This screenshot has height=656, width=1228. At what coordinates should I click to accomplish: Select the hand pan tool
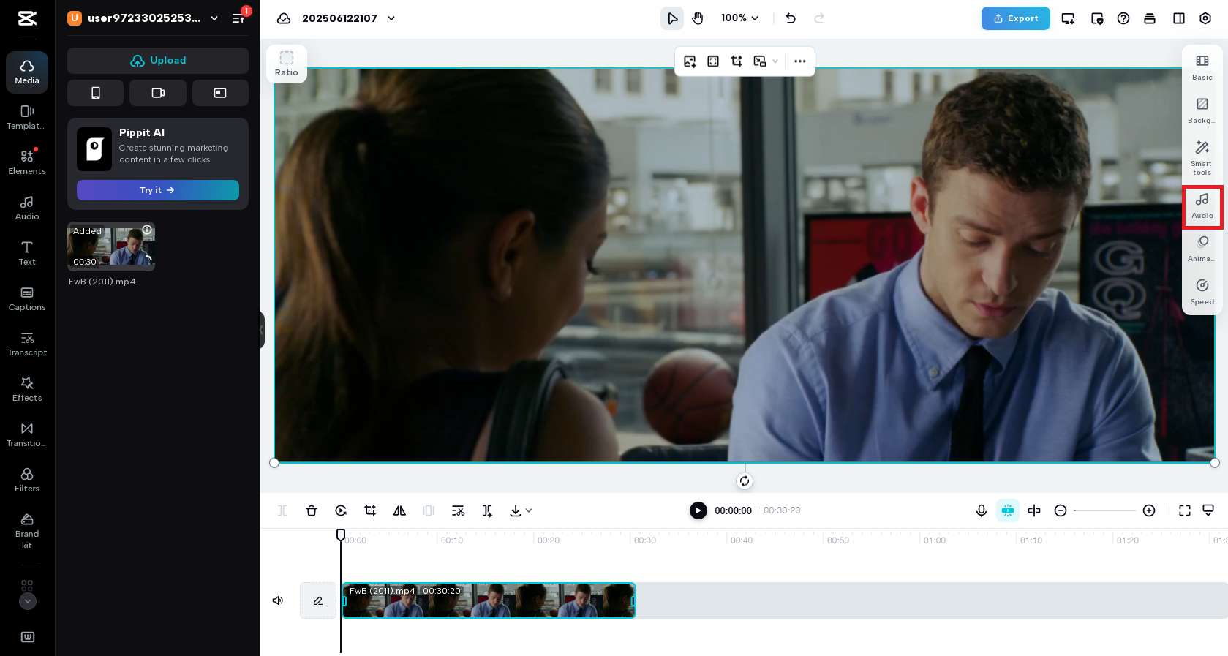(x=698, y=18)
